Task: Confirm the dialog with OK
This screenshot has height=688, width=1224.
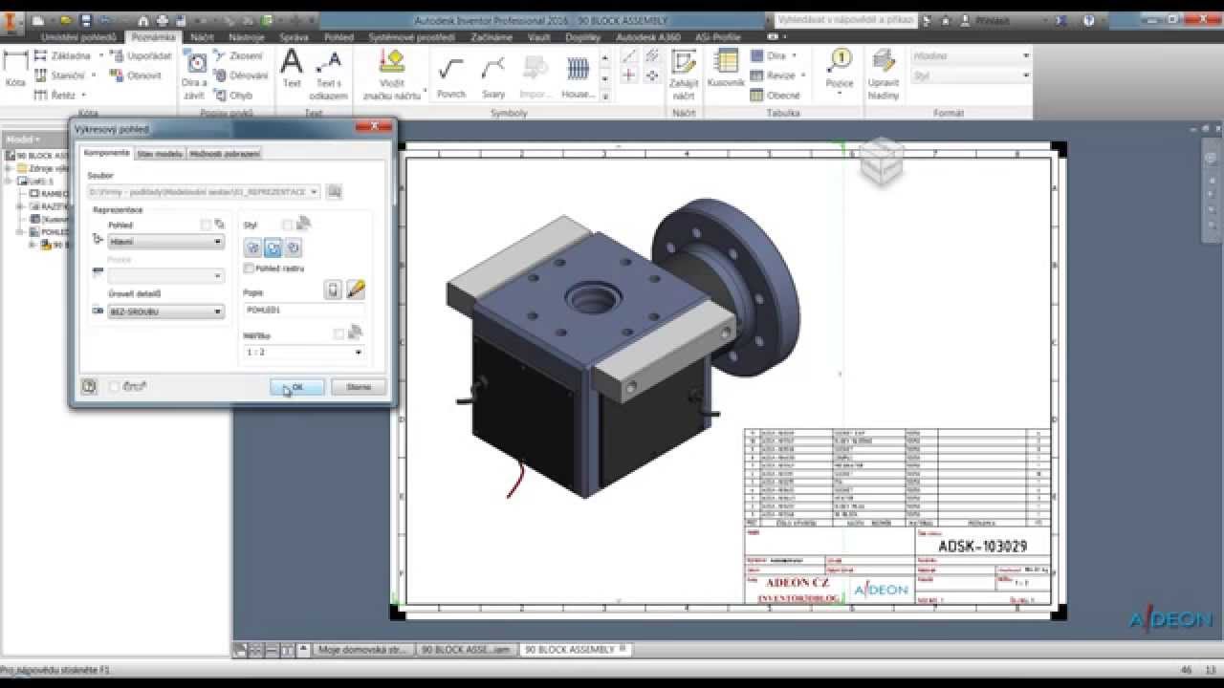Action: pyautogui.click(x=296, y=387)
